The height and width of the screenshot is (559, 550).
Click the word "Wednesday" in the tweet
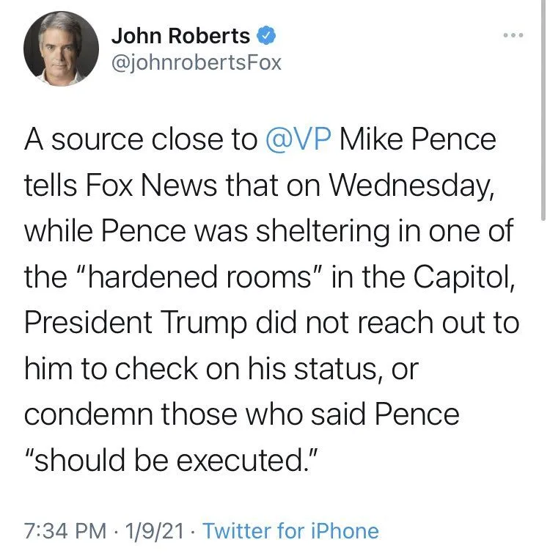(x=411, y=185)
